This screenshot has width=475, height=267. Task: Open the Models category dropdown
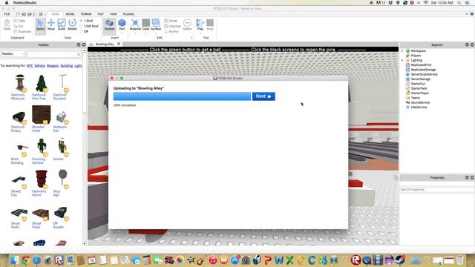[x=13, y=54]
